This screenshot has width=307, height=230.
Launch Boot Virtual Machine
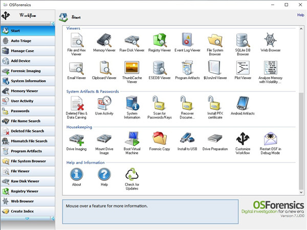(132, 139)
